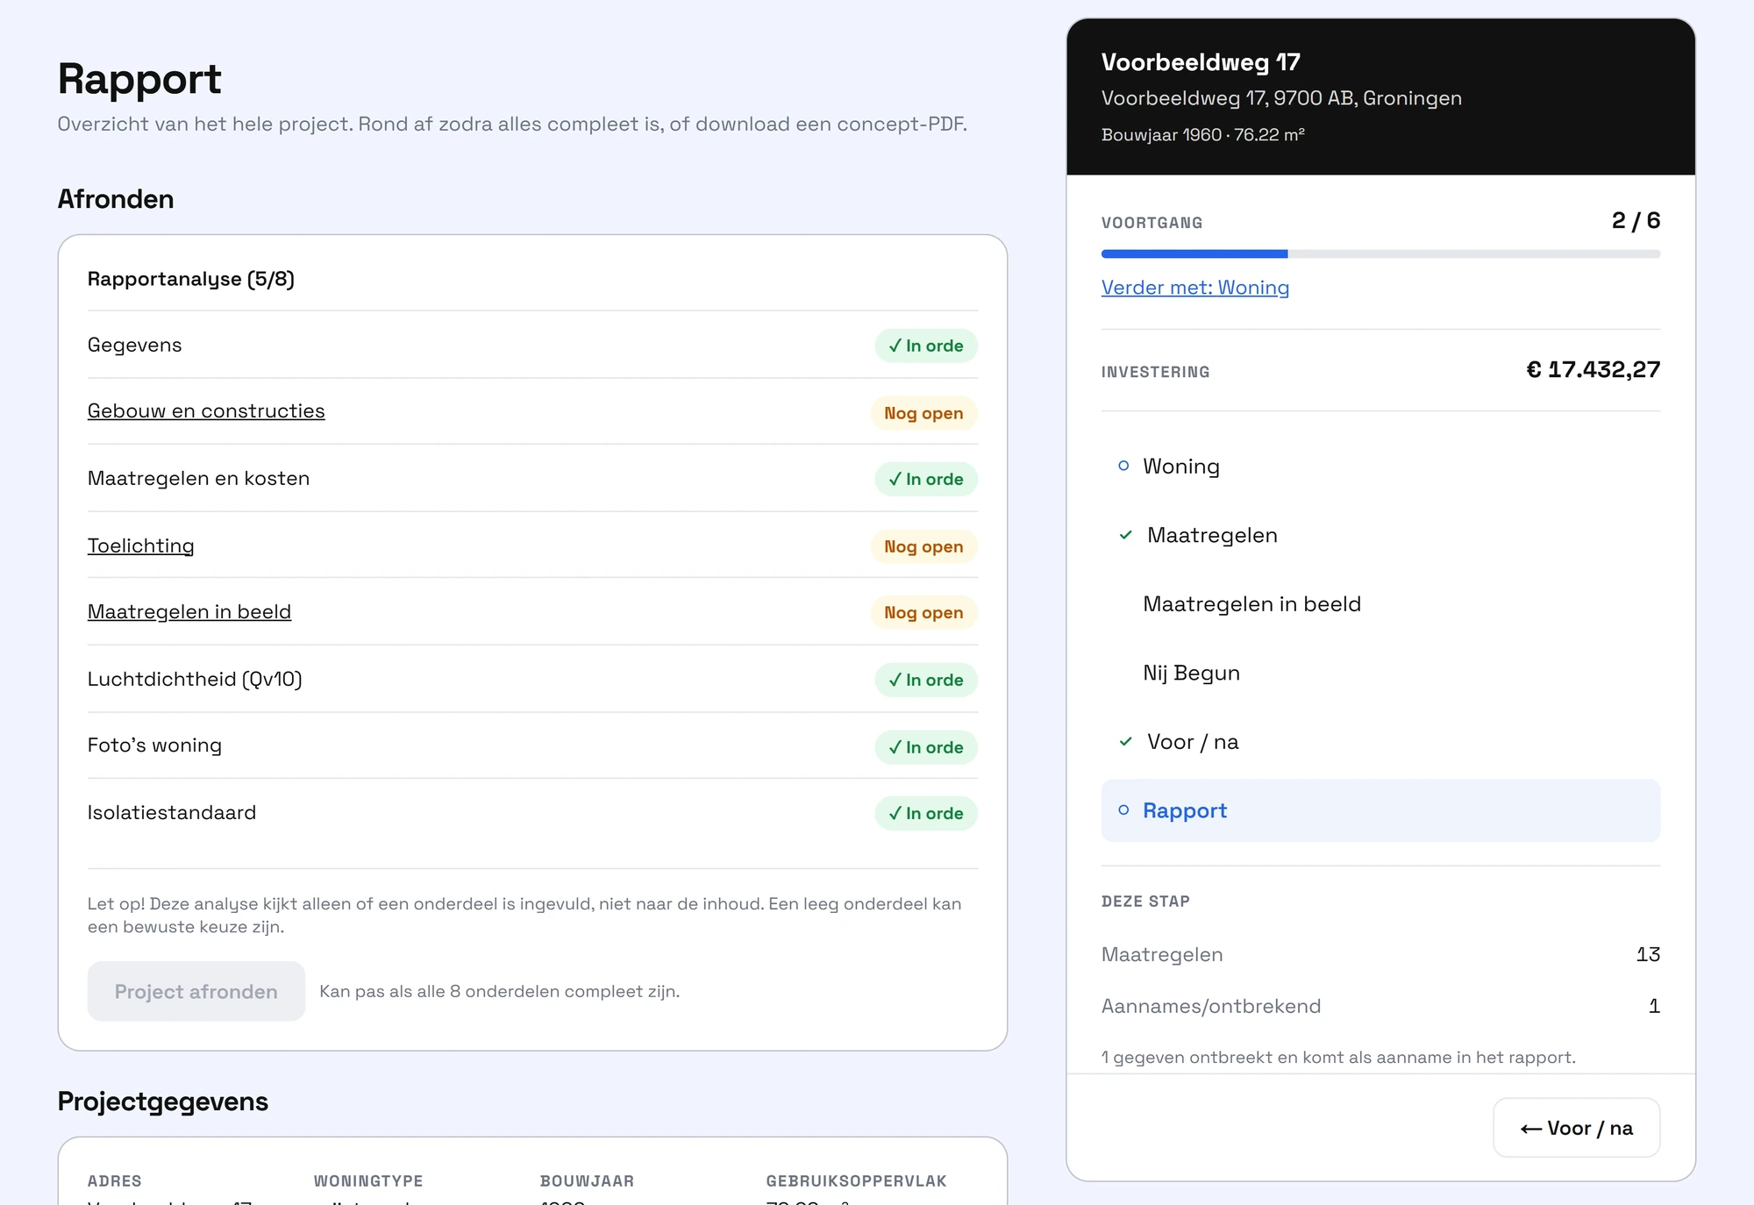Screen dimensions: 1754x1205
Task: Click 'In orde' badge for Isolatiestandaard
Action: (x=925, y=813)
